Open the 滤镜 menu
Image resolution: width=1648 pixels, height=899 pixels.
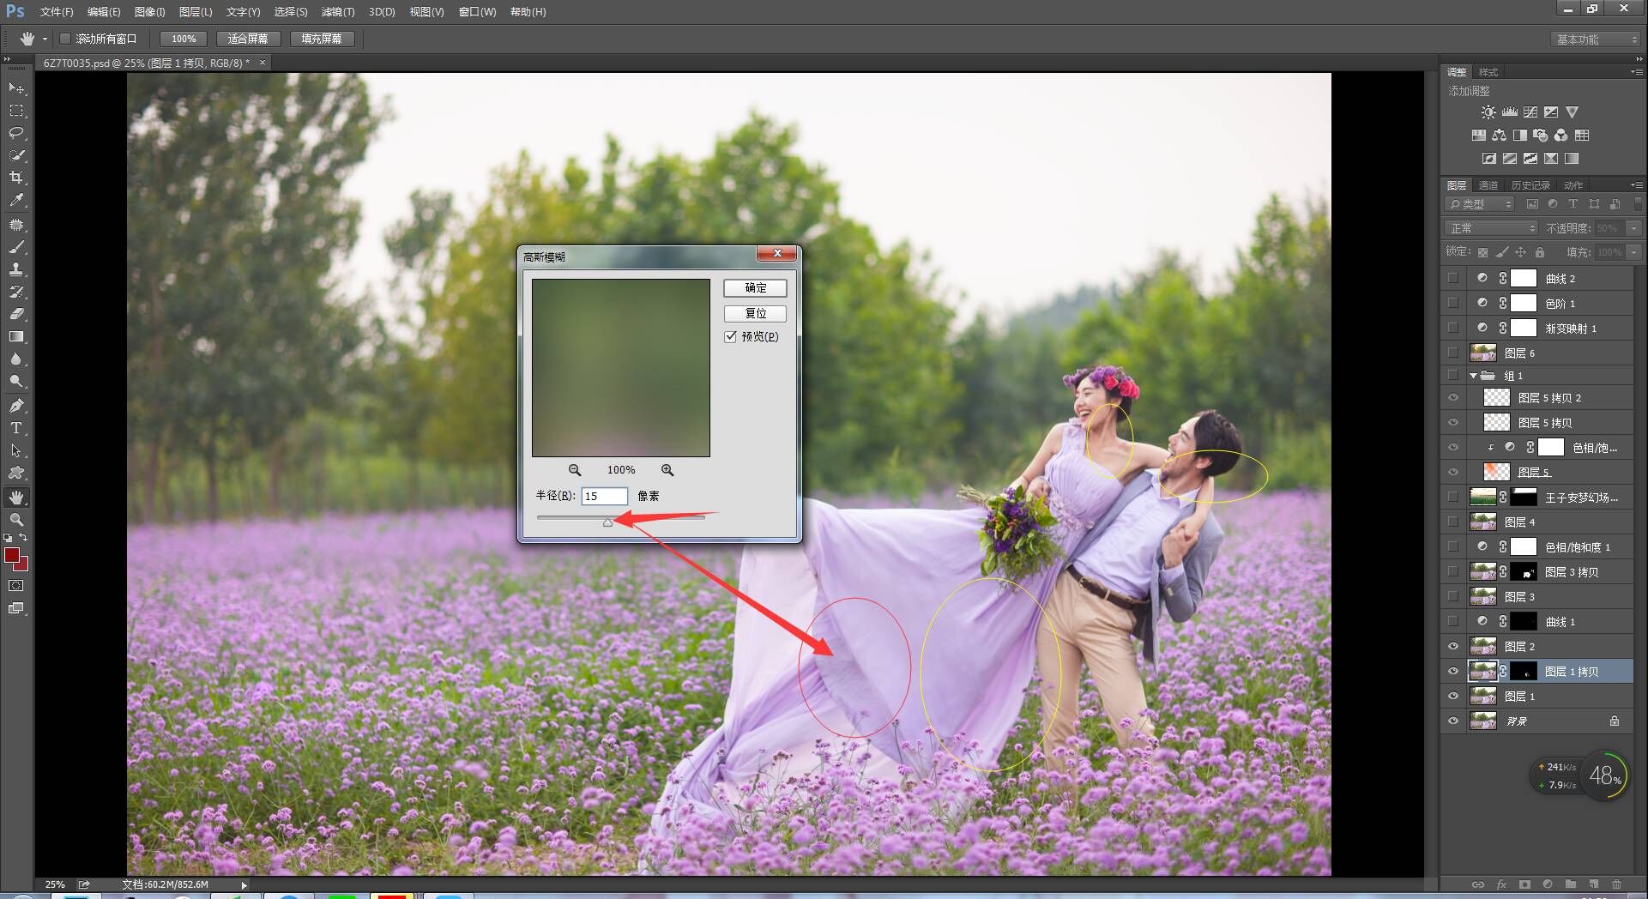pos(337,12)
